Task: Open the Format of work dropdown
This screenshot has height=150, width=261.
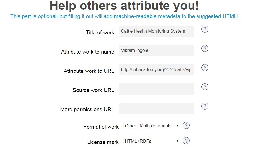Action: pyautogui.click(x=152, y=126)
